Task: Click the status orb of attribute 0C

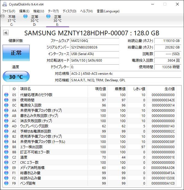Action: click(6, 105)
